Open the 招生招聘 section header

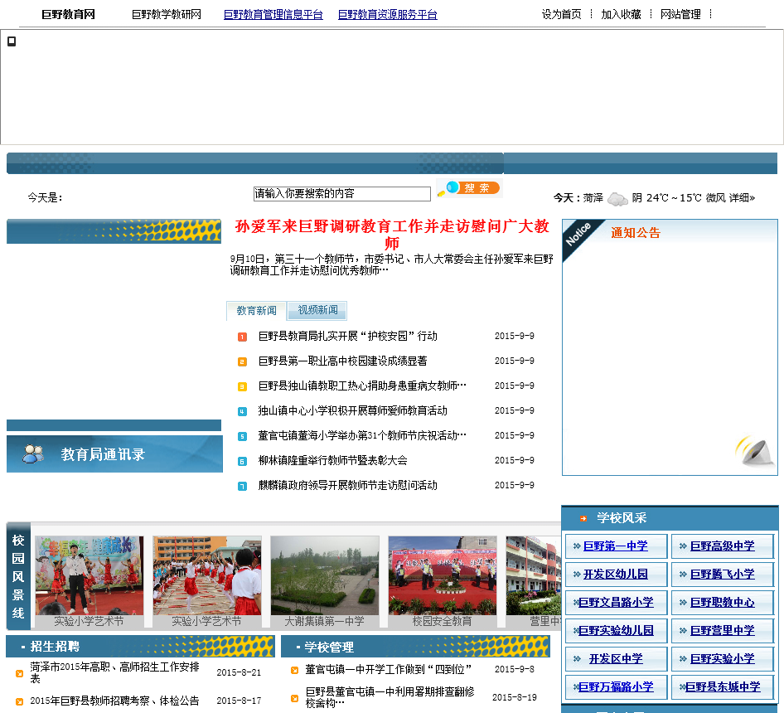coord(55,647)
